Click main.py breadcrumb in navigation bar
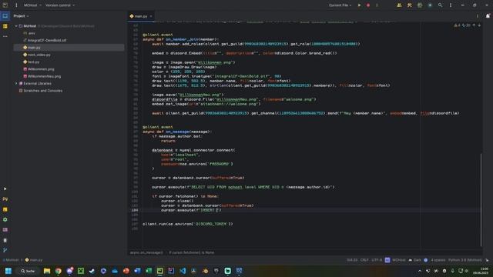The image size is (493, 277). point(34,260)
